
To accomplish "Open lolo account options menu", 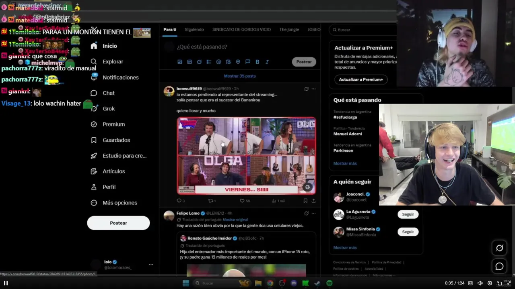I will coord(151,265).
